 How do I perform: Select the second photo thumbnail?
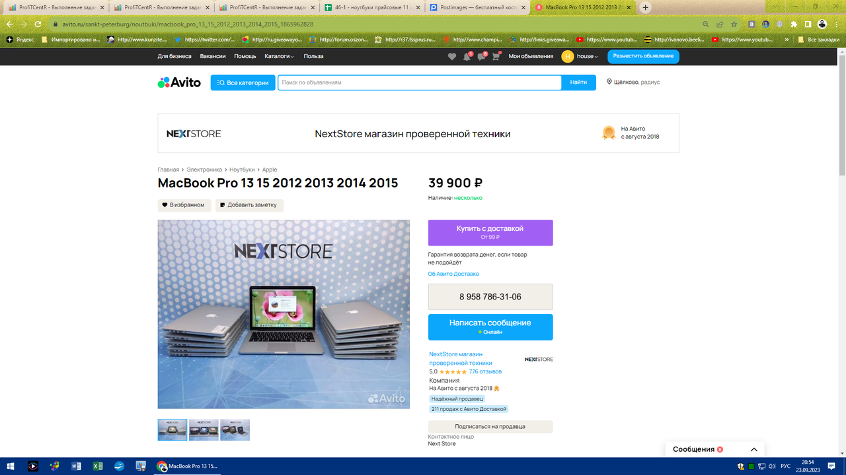coord(203,429)
